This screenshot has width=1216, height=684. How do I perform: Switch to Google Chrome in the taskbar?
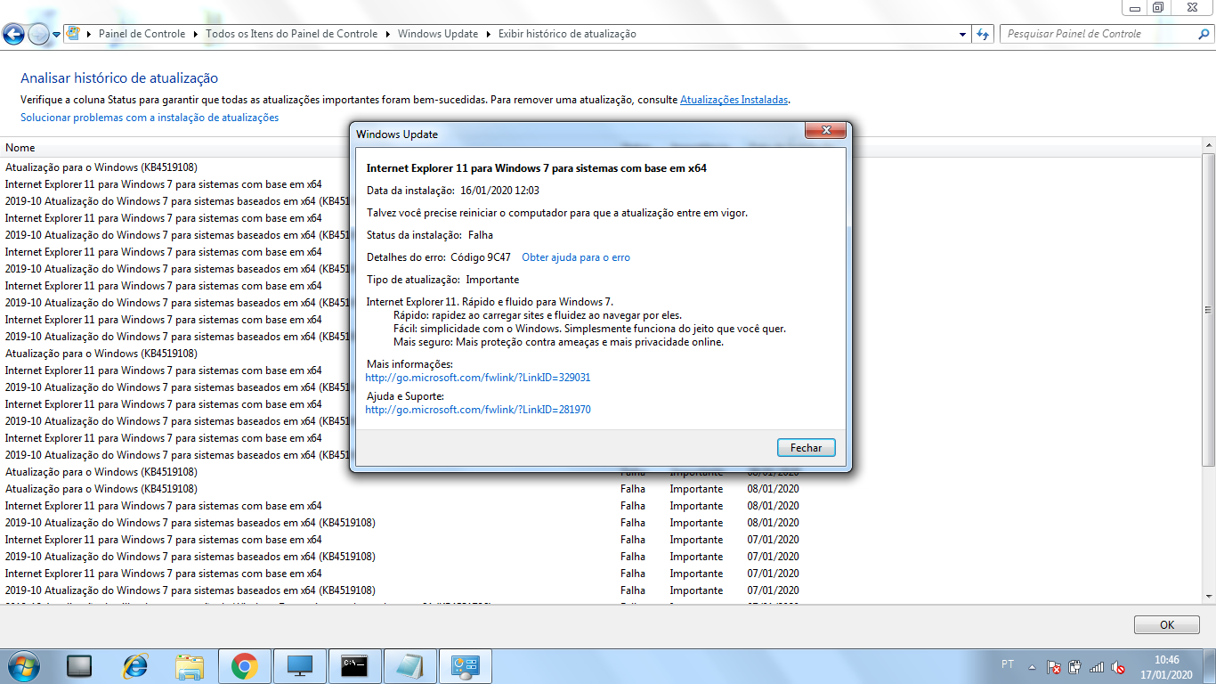click(x=244, y=666)
